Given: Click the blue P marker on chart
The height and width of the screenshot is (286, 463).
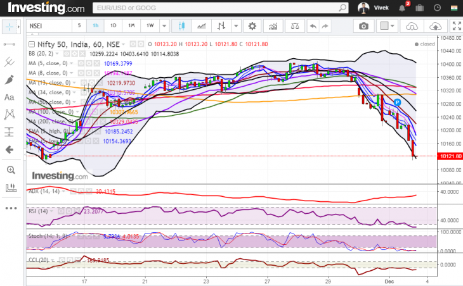Looking at the screenshot, I should tap(397, 103).
